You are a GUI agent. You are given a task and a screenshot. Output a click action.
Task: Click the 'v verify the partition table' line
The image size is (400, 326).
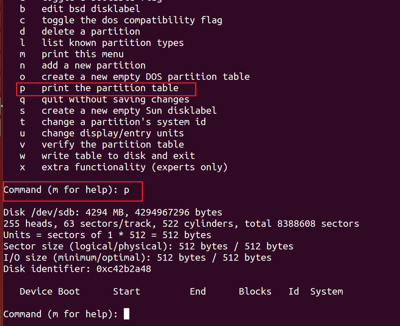click(102, 145)
